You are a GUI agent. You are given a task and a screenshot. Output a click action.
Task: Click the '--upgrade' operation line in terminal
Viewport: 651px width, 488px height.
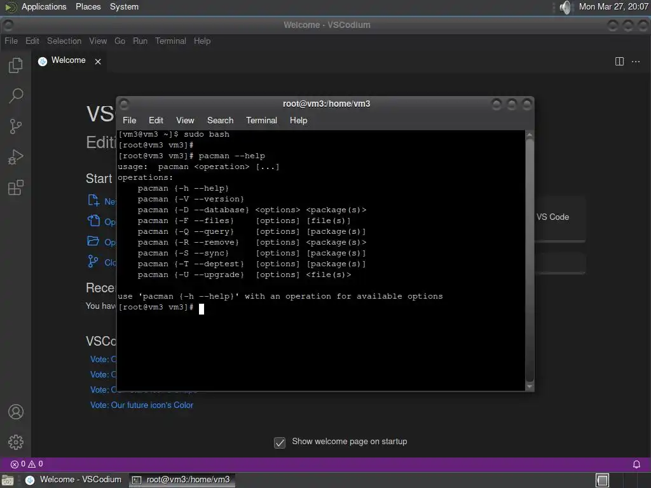pyautogui.click(x=244, y=274)
